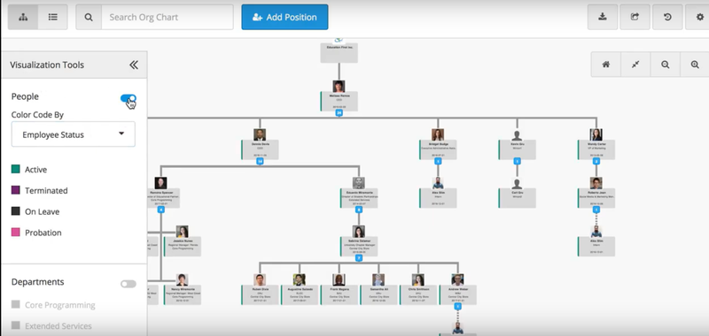Click the download icon in top toolbar
Screen dimensions: 709x336
click(x=603, y=17)
